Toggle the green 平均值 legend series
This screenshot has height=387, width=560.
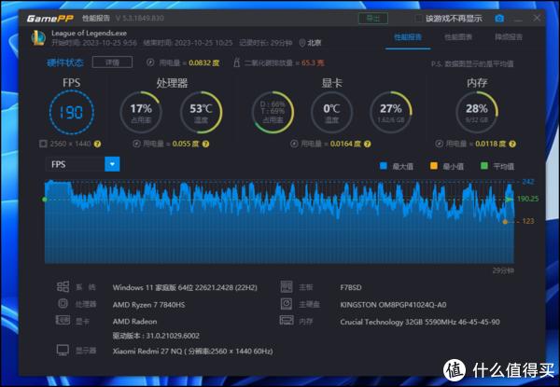pyautogui.click(x=484, y=166)
